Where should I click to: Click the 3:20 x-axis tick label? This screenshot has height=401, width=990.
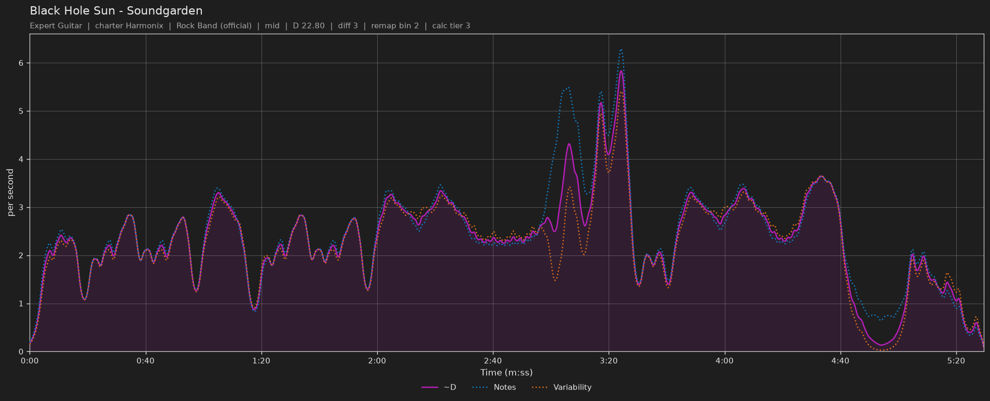609,361
